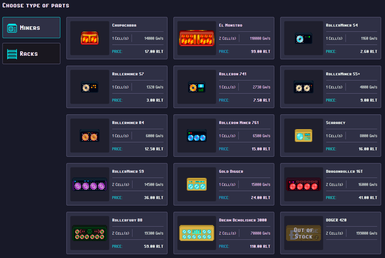Click the Racks shelf icon
This screenshot has width=385, height=258.
pos(12,54)
